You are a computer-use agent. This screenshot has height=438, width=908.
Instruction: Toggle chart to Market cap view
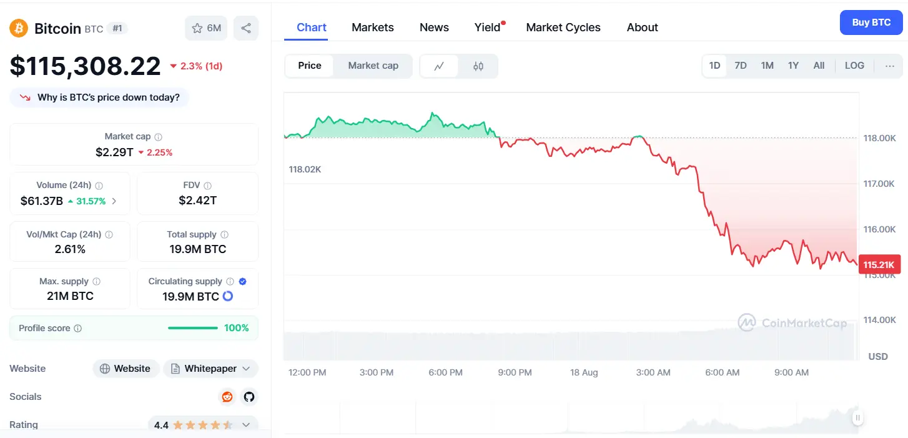[x=373, y=66]
